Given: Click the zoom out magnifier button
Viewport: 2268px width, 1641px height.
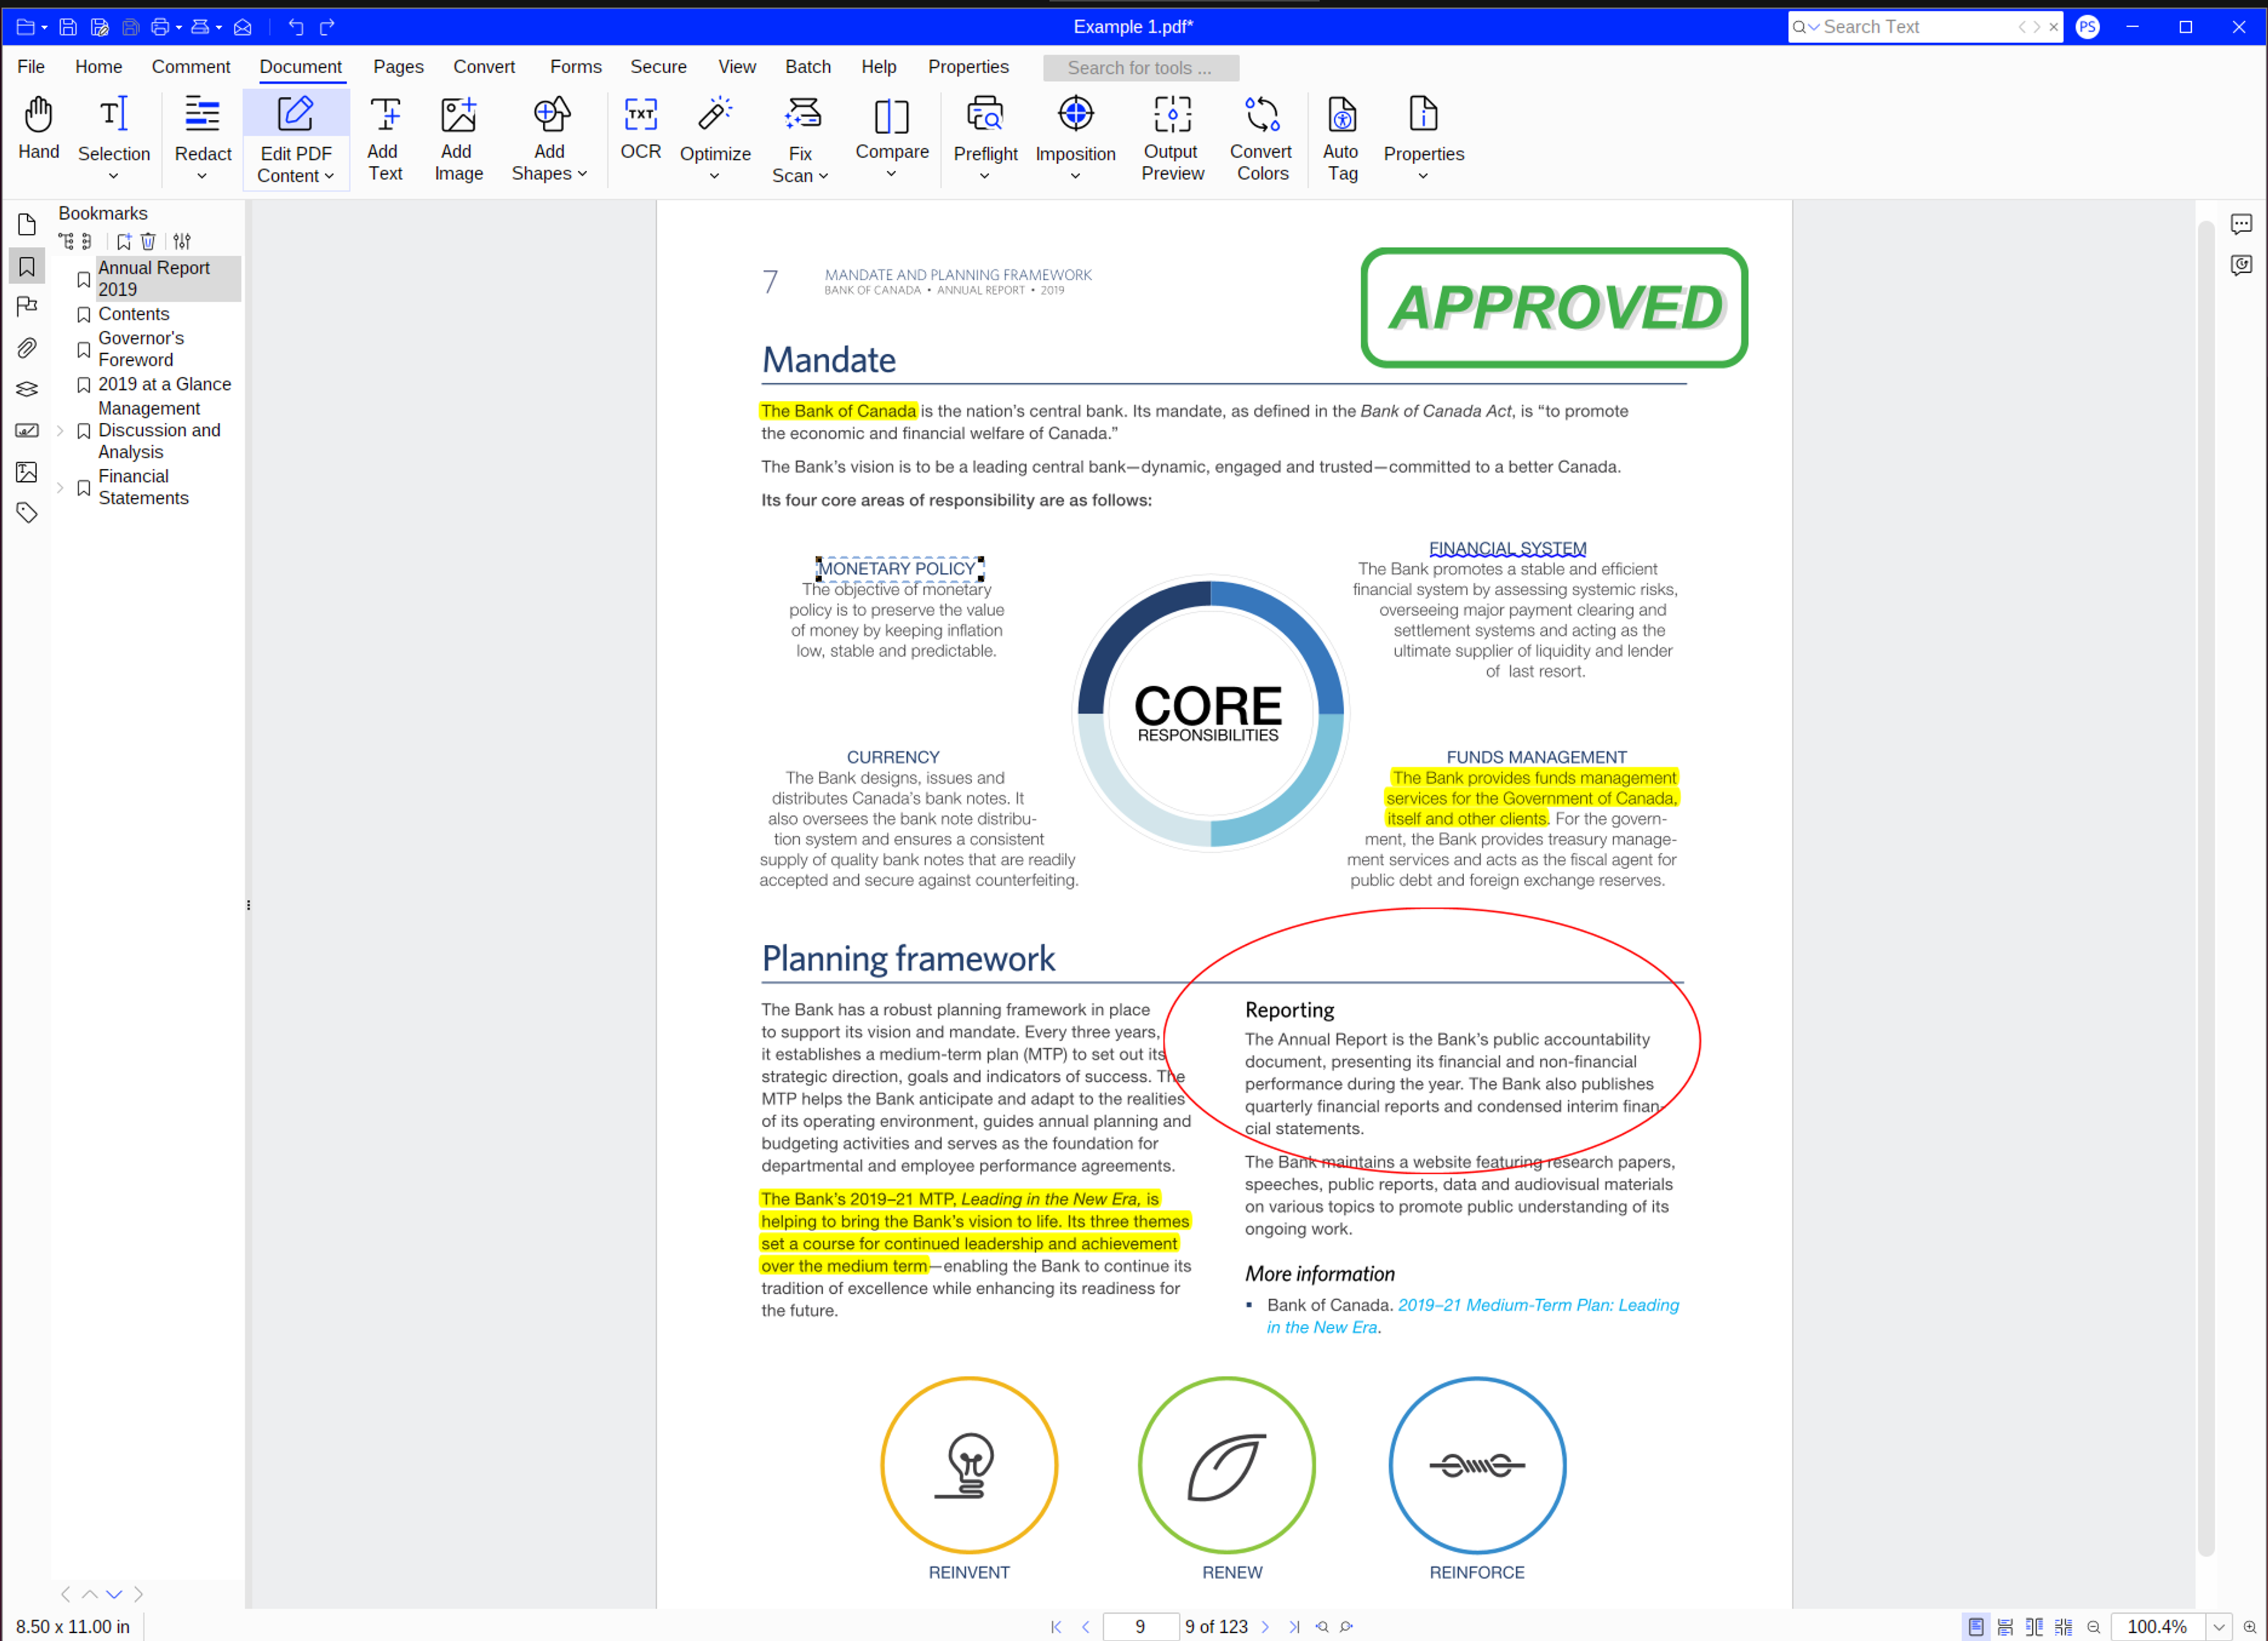Looking at the screenshot, I should tap(2094, 1626).
